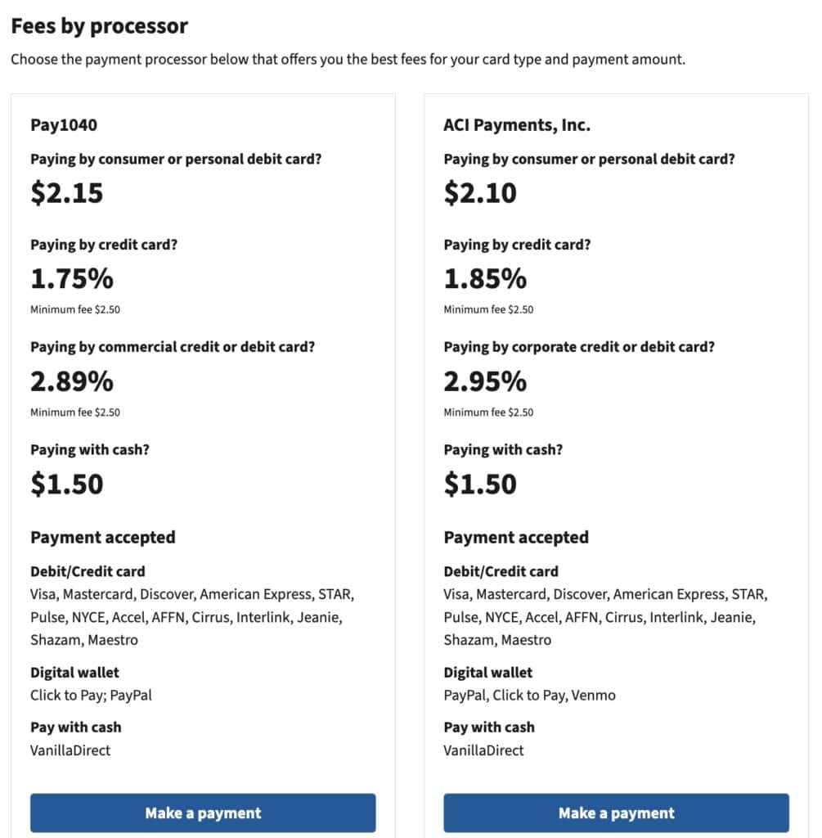The height and width of the screenshot is (838, 822).
Task: Click the 2.89% commercial card rate
Action: click(x=72, y=381)
